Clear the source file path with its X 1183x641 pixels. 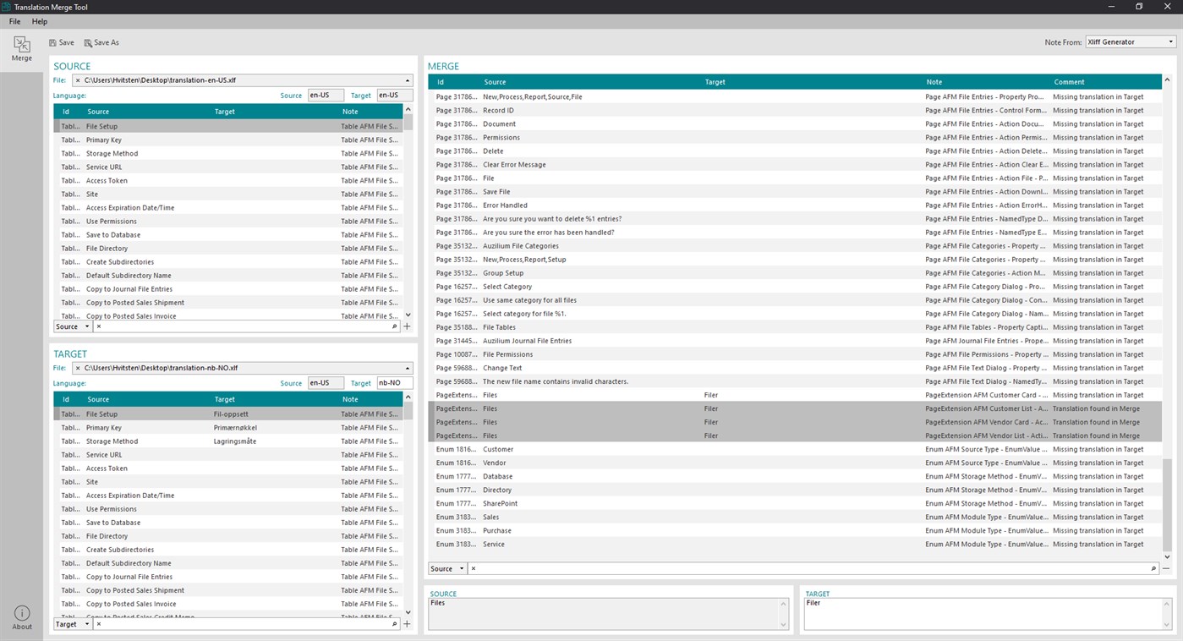coord(78,80)
